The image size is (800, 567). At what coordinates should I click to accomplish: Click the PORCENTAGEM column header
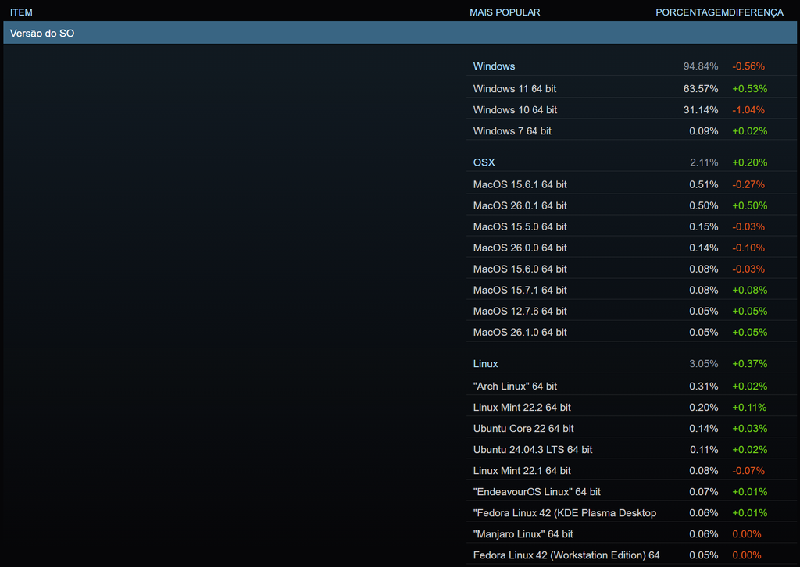tap(692, 12)
